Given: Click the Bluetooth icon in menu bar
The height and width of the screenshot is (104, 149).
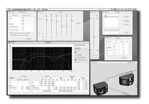Looking at the screenshot, I should pos(109,9).
